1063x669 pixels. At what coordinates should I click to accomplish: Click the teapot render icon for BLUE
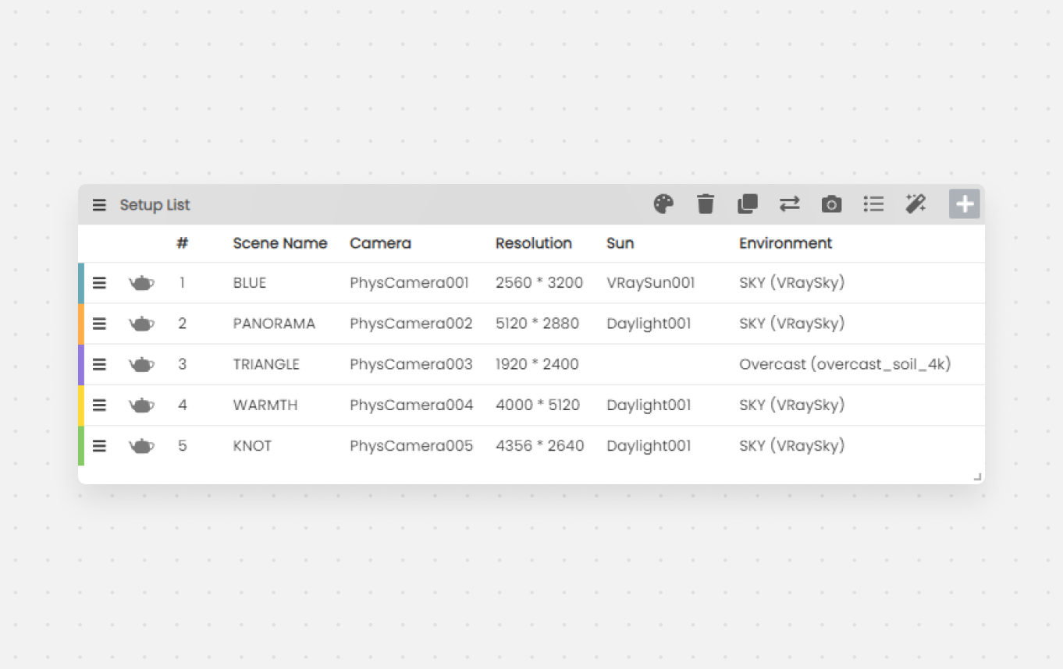tap(141, 283)
